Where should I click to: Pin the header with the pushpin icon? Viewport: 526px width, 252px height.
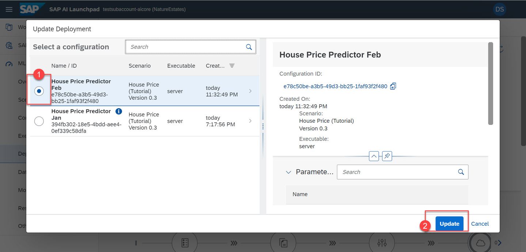point(387,156)
